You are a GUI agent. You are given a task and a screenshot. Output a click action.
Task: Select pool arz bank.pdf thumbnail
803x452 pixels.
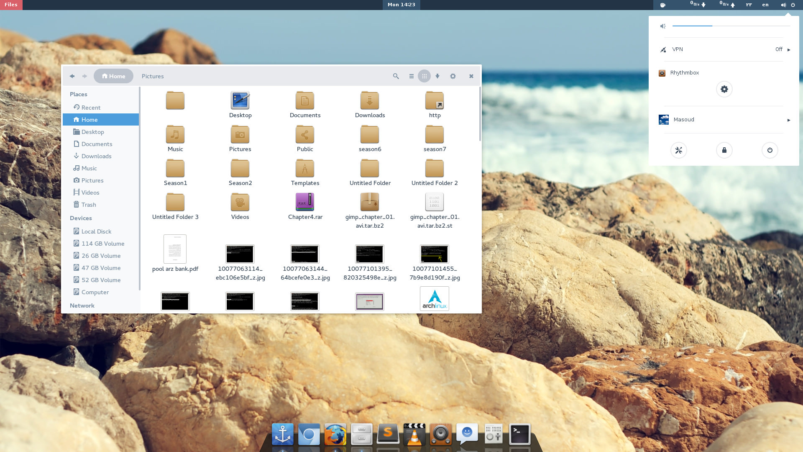(x=175, y=249)
